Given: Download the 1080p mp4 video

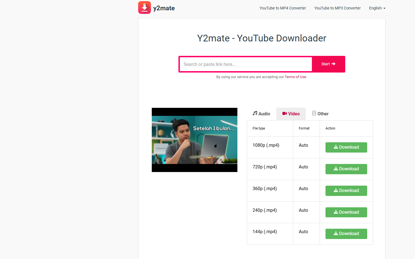Looking at the screenshot, I should (346, 147).
